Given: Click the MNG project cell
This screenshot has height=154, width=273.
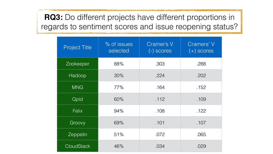Looking at the screenshot, I should 78,87.
